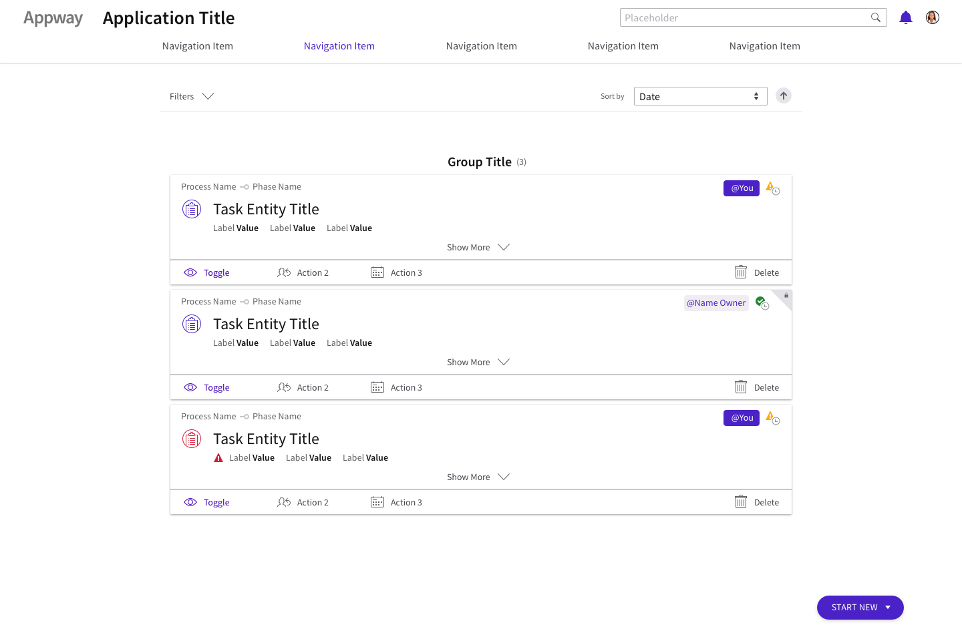This screenshot has width=962, height=641.
Task: Click the lock icon on the second card corner
Action: pyautogui.click(x=786, y=296)
